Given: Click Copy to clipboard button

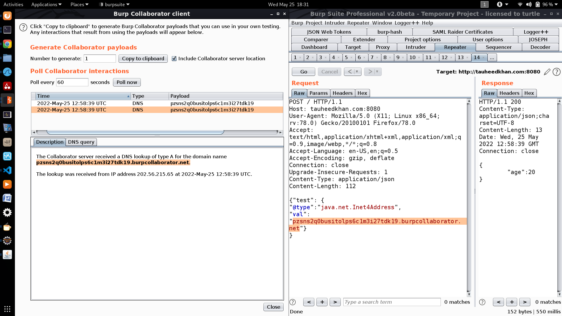Looking at the screenshot, I should click(143, 59).
